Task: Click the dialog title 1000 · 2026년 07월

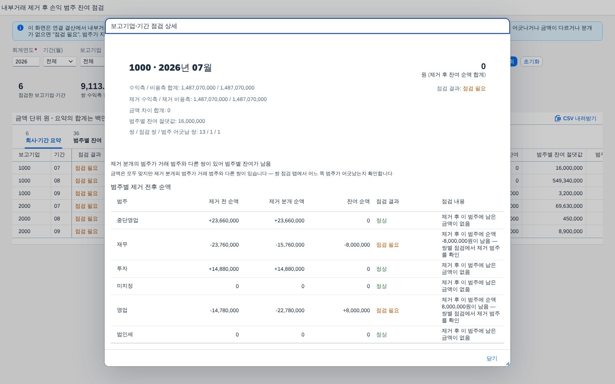Action: pos(170,68)
